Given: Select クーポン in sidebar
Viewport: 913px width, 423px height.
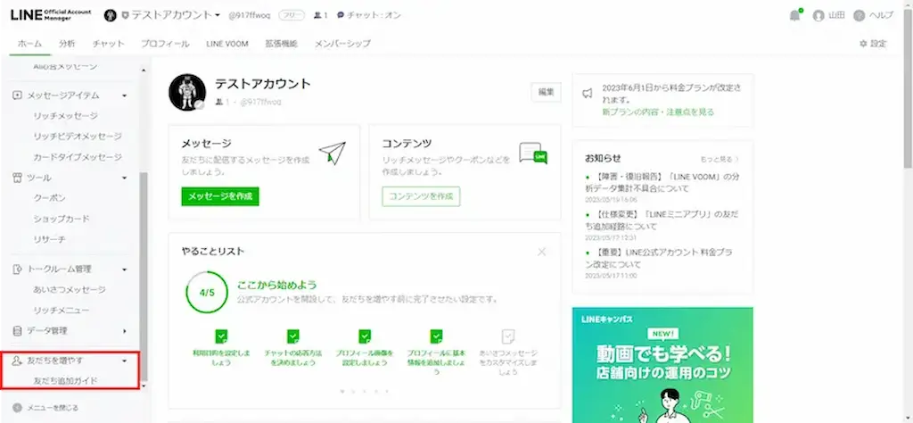Looking at the screenshot, I should click(50, 198).
